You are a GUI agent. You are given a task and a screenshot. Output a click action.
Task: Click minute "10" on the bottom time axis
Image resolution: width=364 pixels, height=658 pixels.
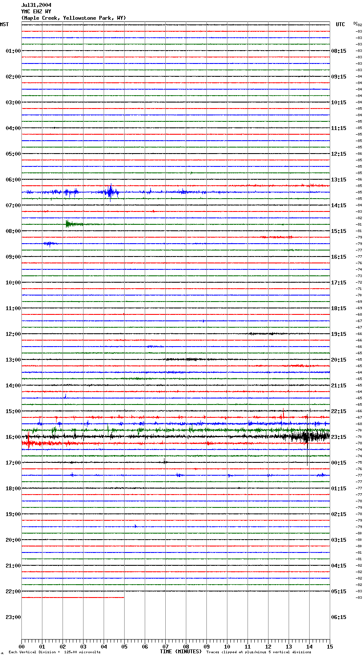[227, 646]
